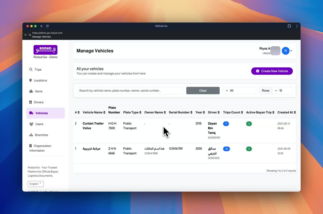Viewport: 323px width, 214px height.
Task: Click the Users group icon
Action: click(x=31, y=124)
